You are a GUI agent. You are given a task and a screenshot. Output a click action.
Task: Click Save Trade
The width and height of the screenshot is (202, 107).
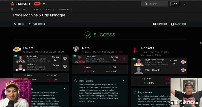click(x=179, y=24)
